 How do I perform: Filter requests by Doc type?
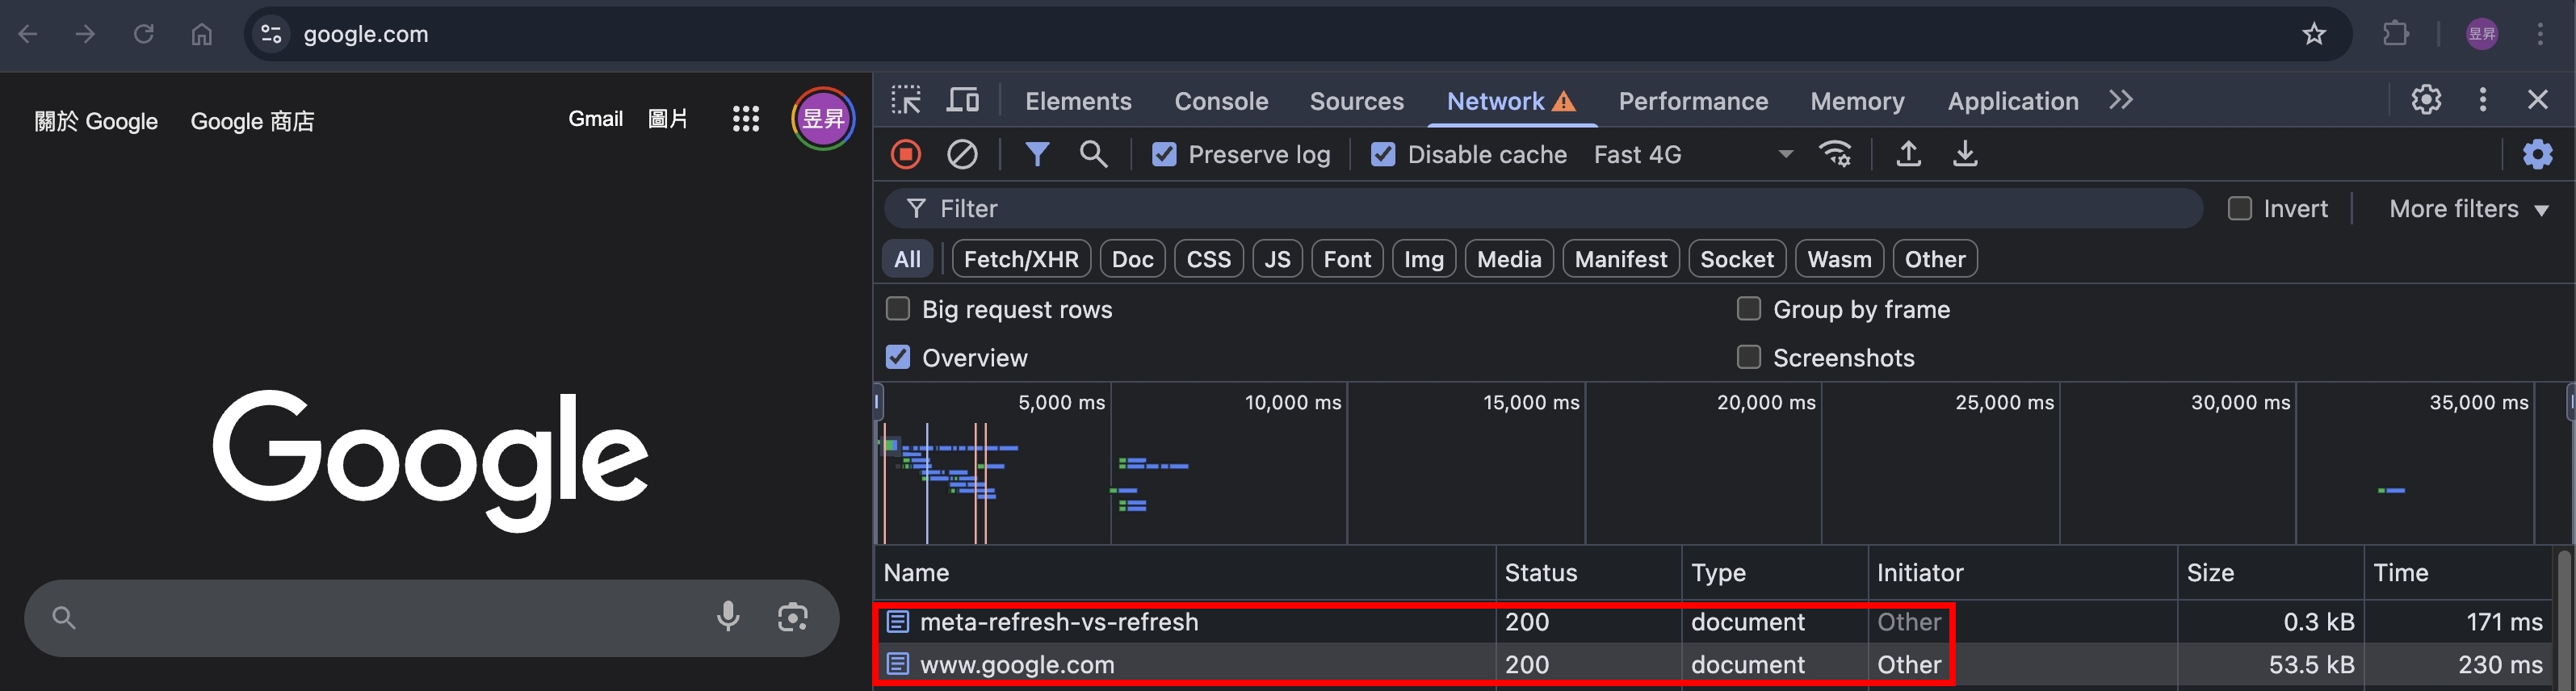coord(1132,259)
